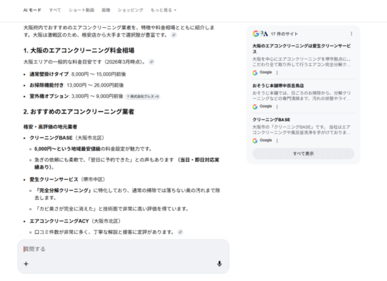This screenshot has width=387, height=281.
Task: Click お掃除機能付き price line
Action: 77,85
